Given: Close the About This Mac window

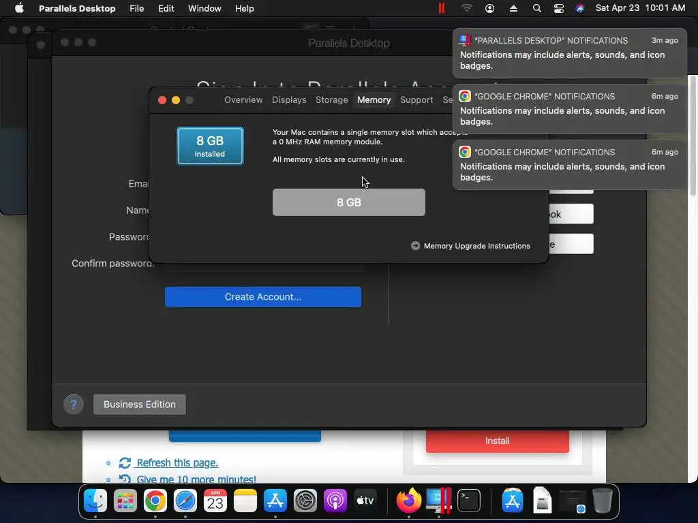Looking at the screenshot, I should [x=162, y=100].
